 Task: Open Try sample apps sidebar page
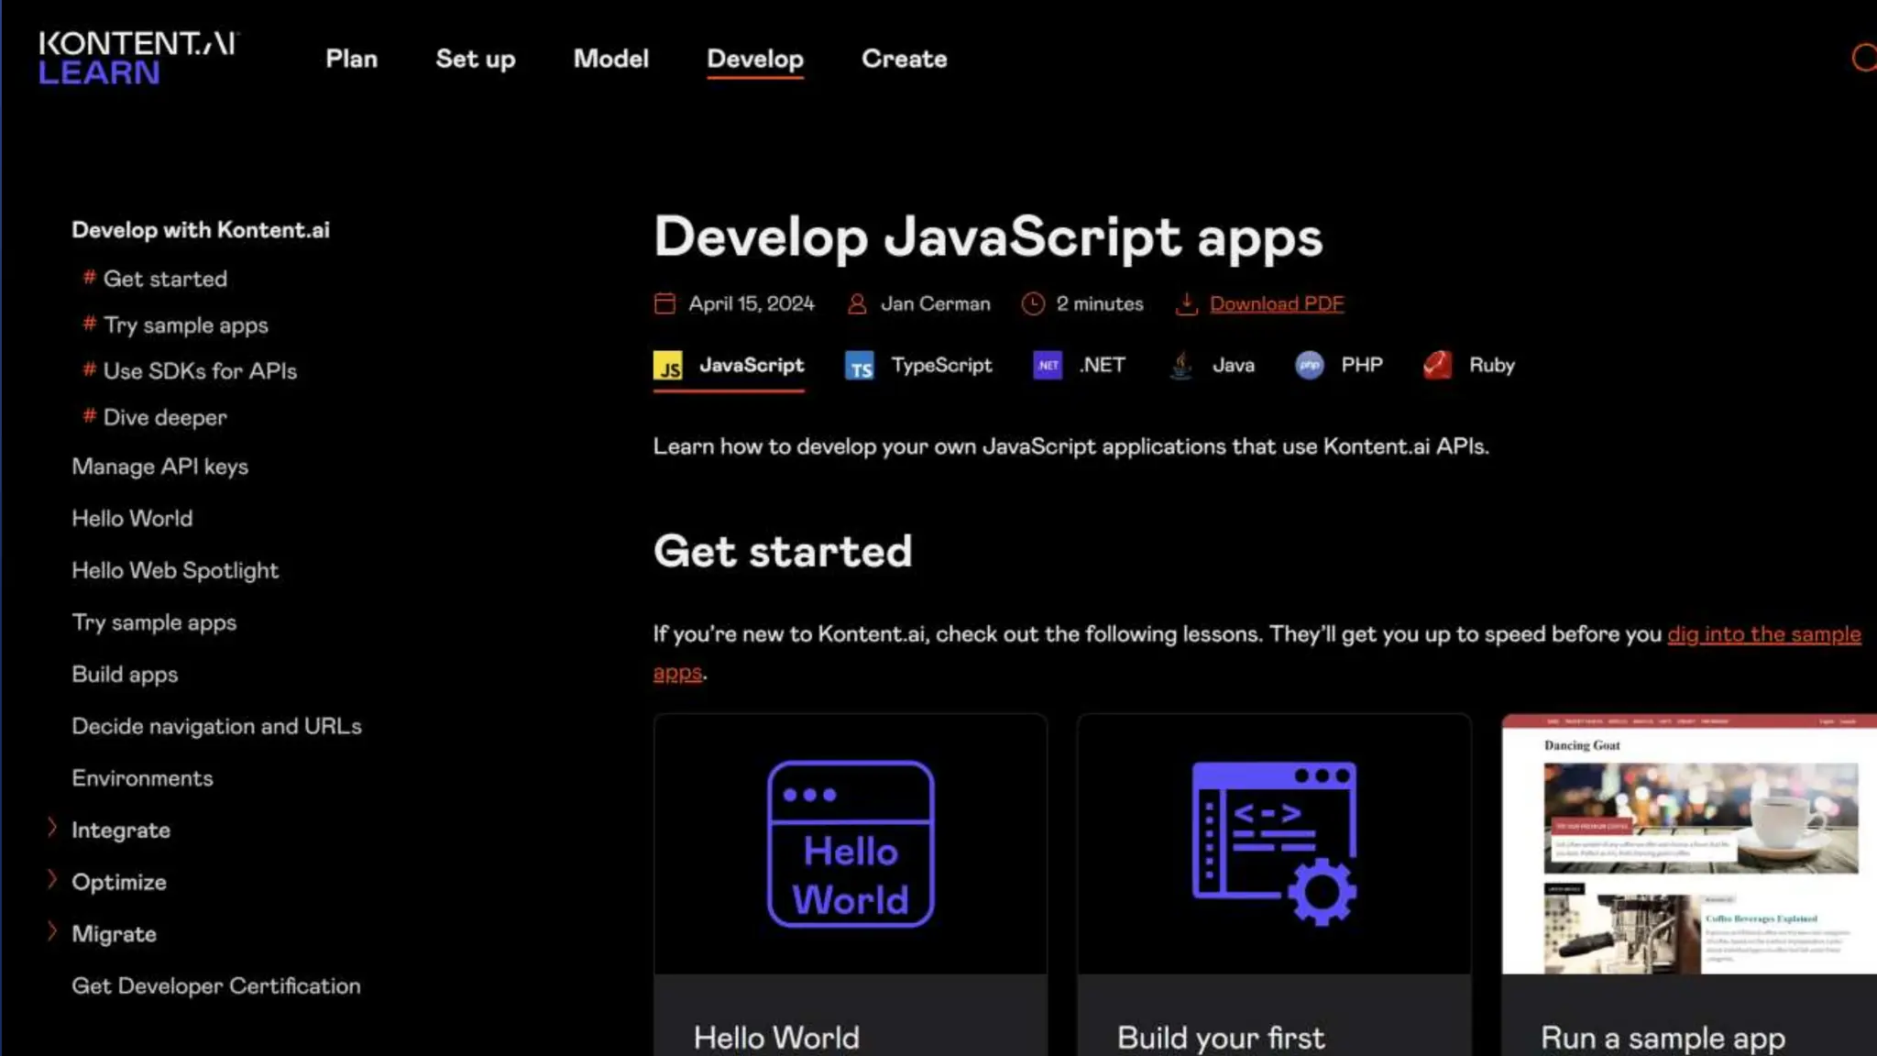[x=154, y=622]
